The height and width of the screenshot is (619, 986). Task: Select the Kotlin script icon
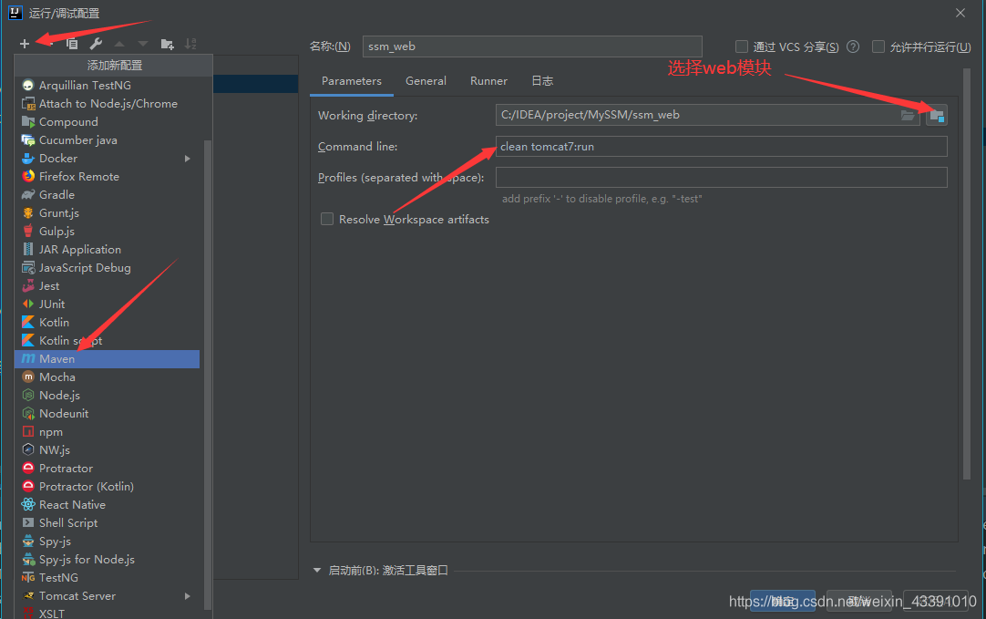click(x=27, y=340)
